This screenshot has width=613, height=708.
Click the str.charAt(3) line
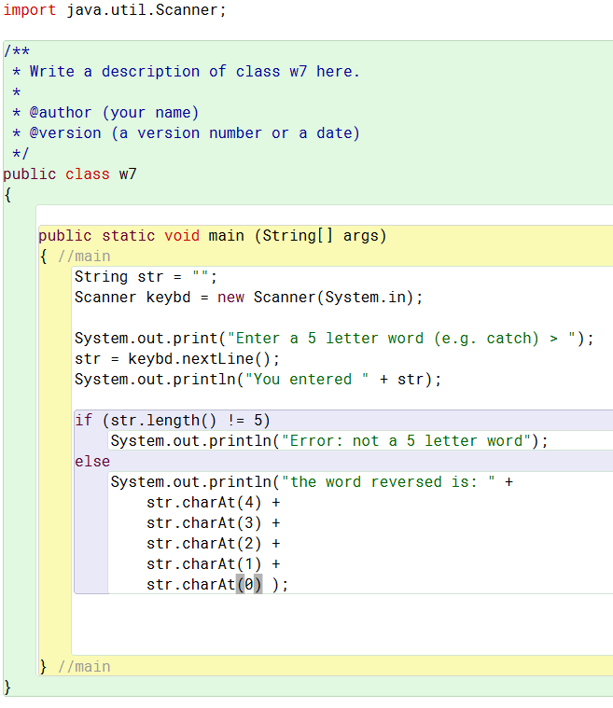point(214,523)
